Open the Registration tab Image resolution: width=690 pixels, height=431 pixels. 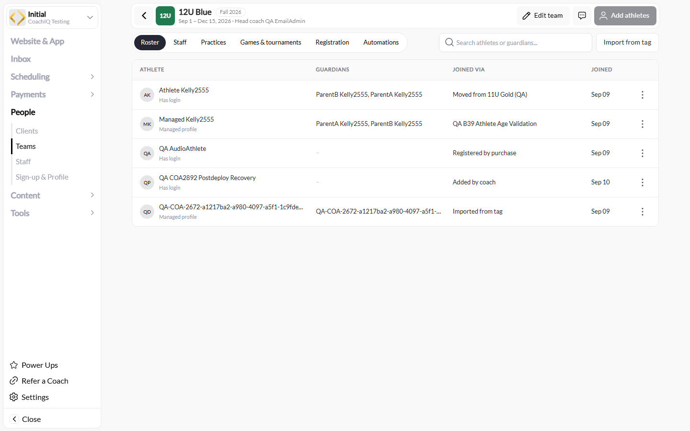[332, 43]
